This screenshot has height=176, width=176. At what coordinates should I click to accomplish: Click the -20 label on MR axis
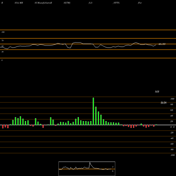click(x=172, y=133)
